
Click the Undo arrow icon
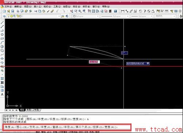[58, 11]
